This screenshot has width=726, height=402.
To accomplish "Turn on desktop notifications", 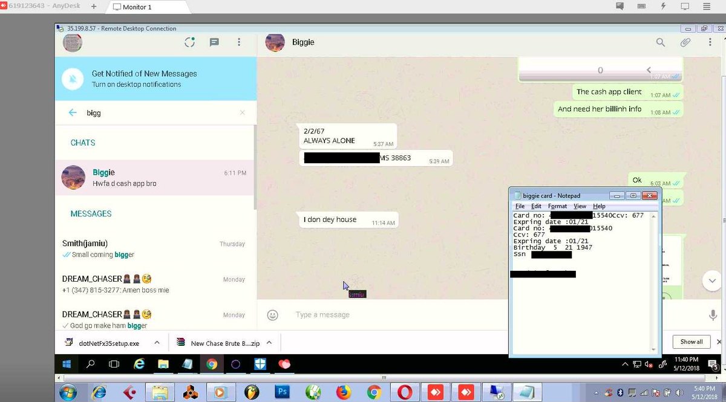I will pyautogui.click(x=136, y=85).
